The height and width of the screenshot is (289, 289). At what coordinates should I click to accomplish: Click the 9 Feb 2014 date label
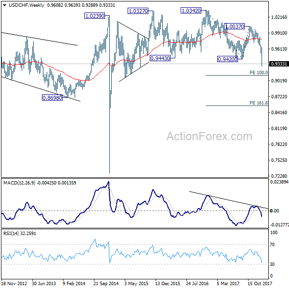click(74, 283)
